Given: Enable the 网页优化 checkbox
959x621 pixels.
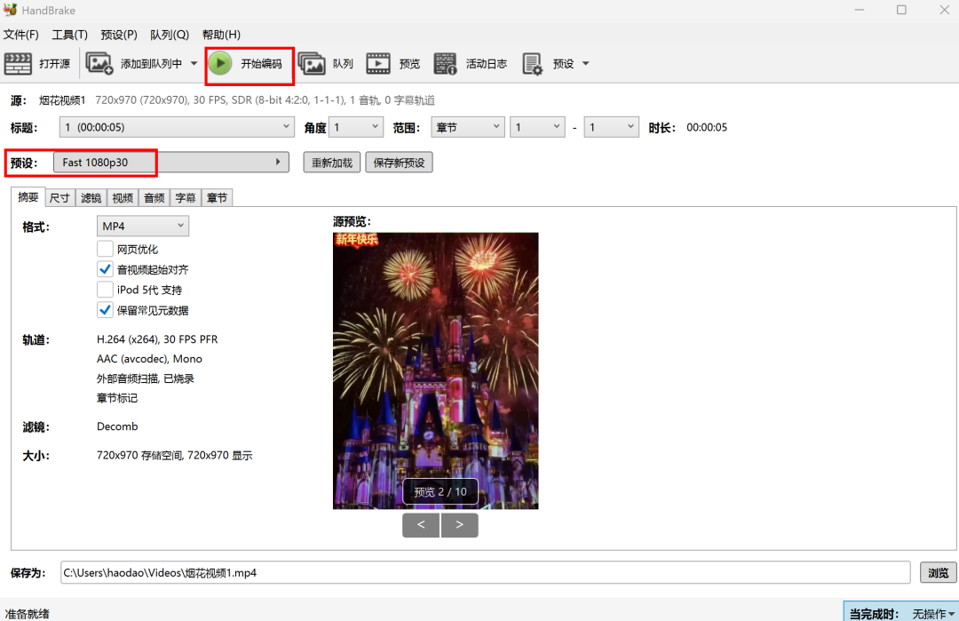Looking at the screenshot, I should [x=105, y=250].
